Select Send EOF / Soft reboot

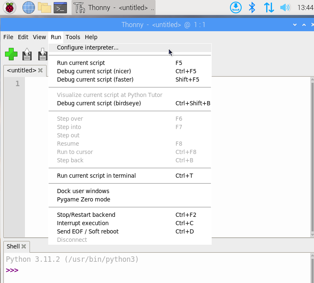tap(130, 231)
